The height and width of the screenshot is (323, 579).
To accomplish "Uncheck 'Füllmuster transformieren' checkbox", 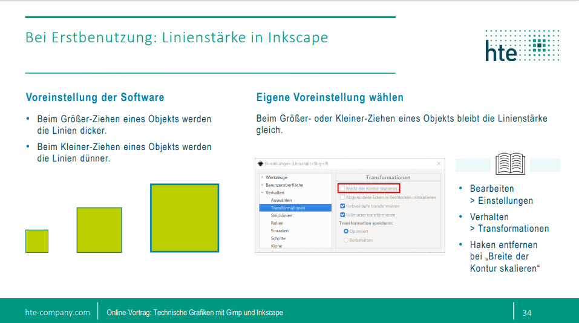I will coord(342,215).
